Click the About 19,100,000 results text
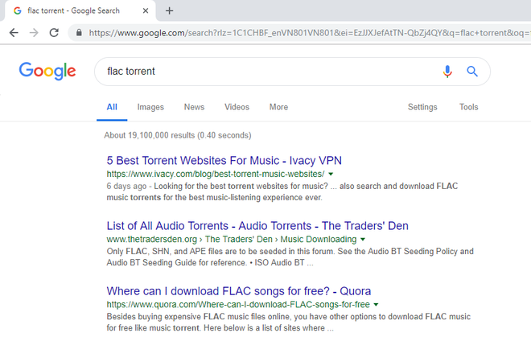531x337 pixels. coord(178,135)
